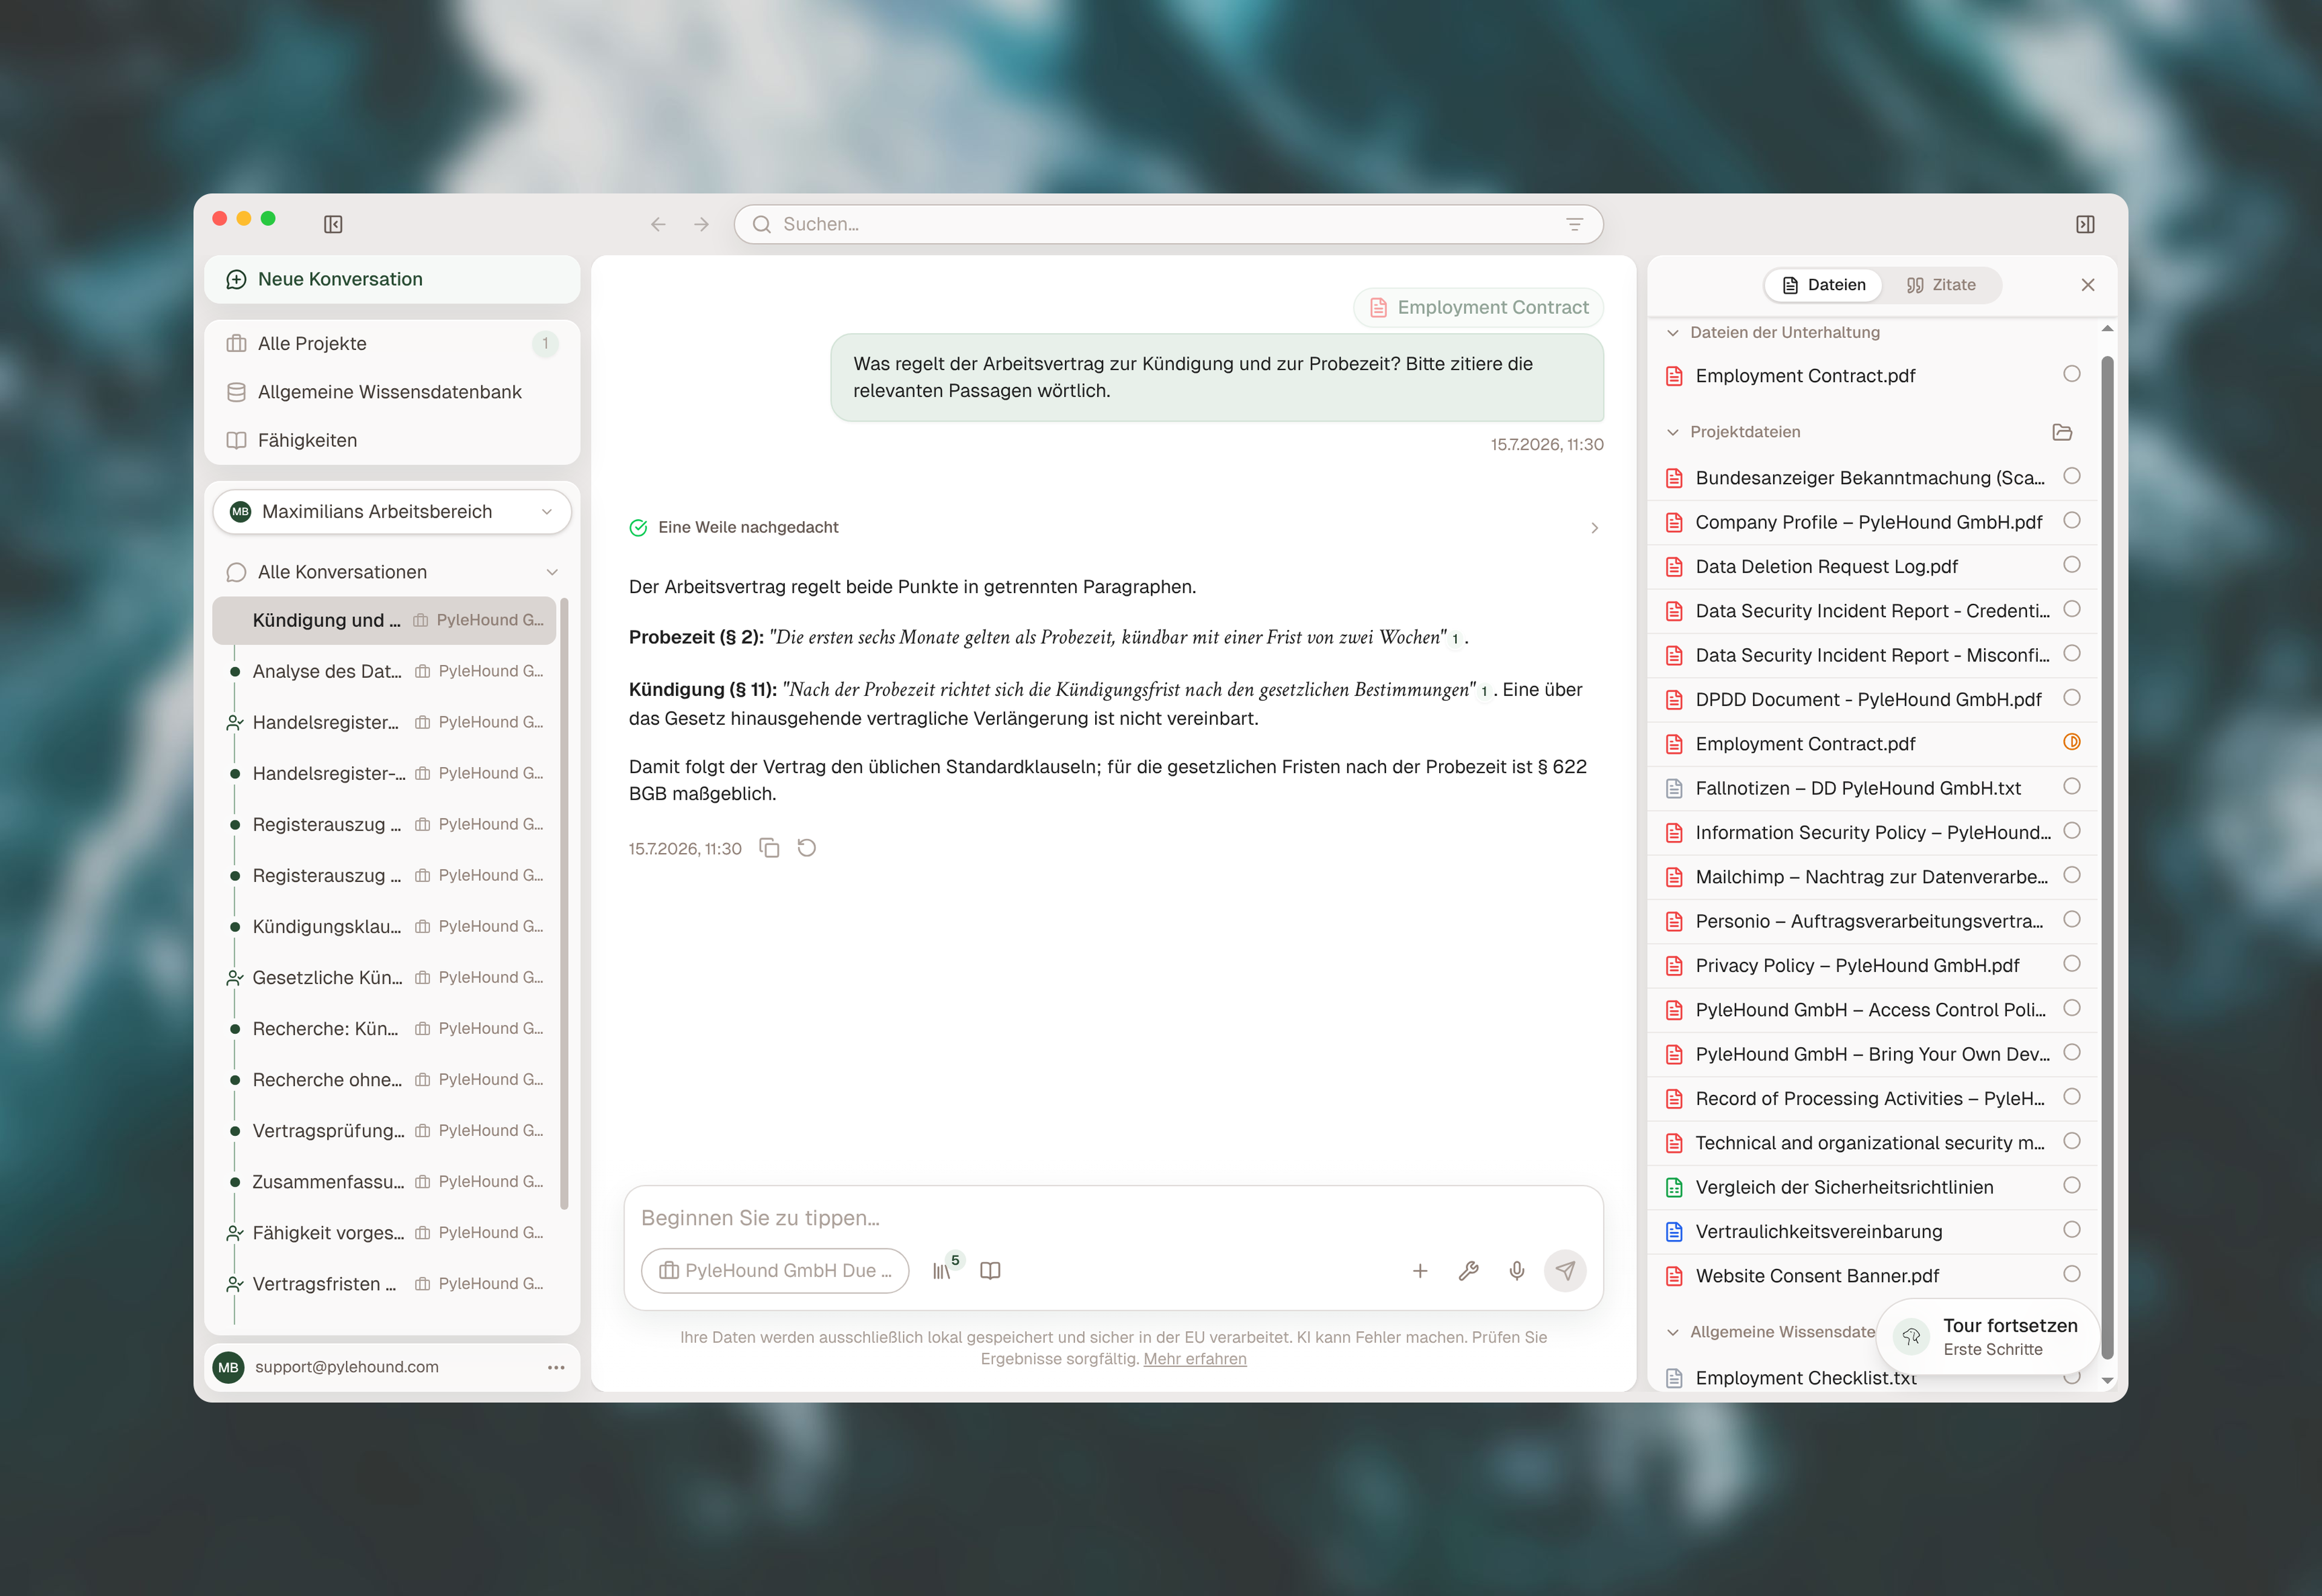Follow the Mehr erfahren link
This screenshot has height=1596, width=2322.
[x=1195, y=1359]
